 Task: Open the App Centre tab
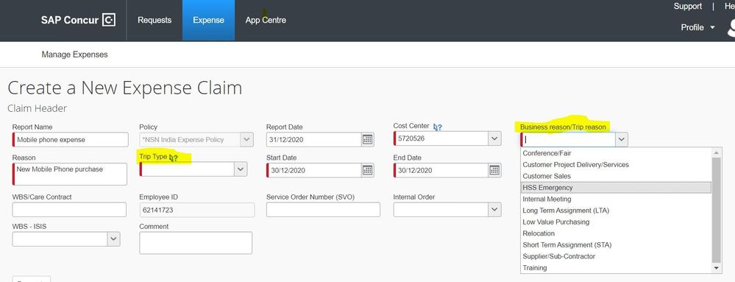266,20
